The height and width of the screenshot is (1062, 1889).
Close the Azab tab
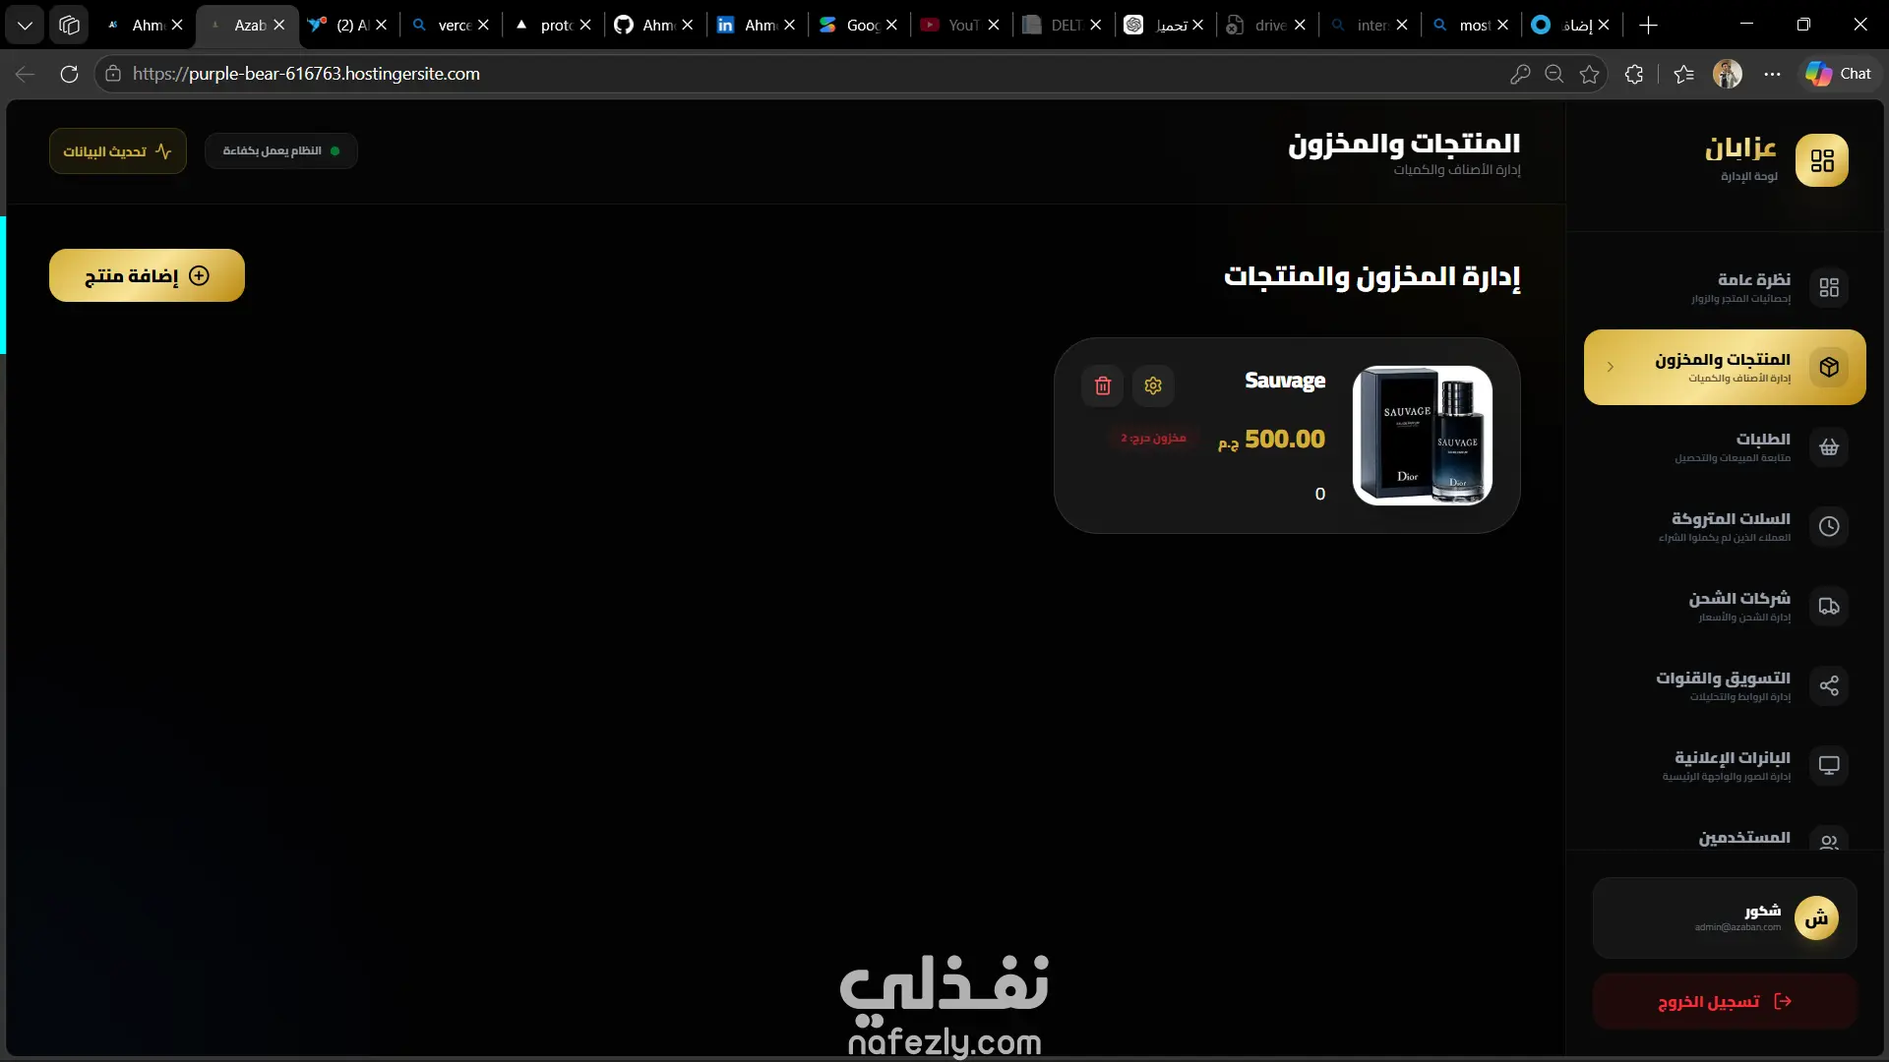(279, 25)
